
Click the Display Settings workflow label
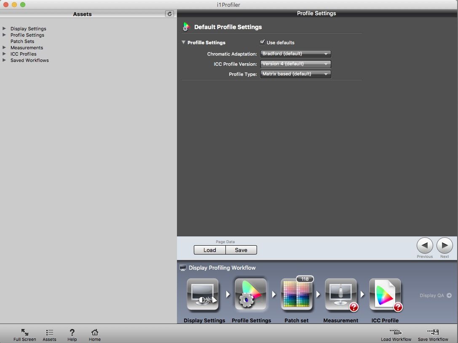[204, 320]
